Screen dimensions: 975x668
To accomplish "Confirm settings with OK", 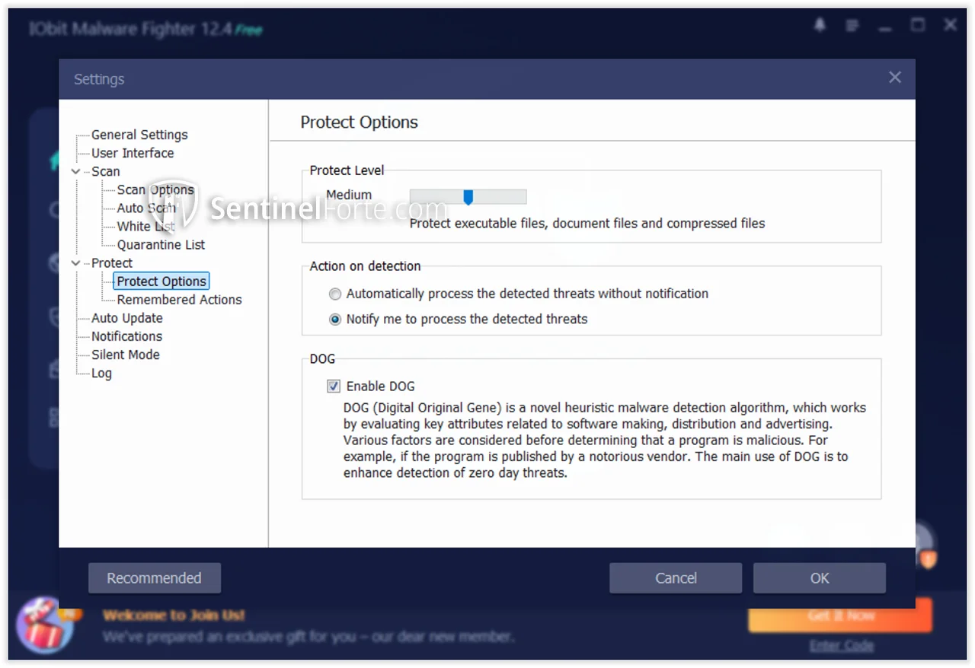I will tap(820, 577).
